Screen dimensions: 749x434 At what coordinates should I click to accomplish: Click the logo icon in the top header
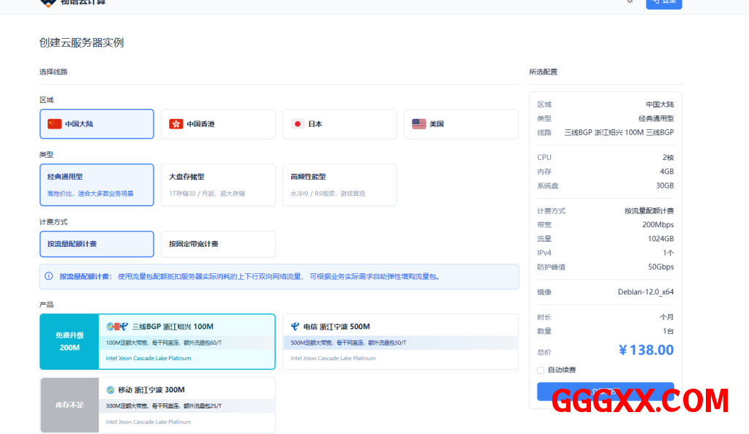48,2
